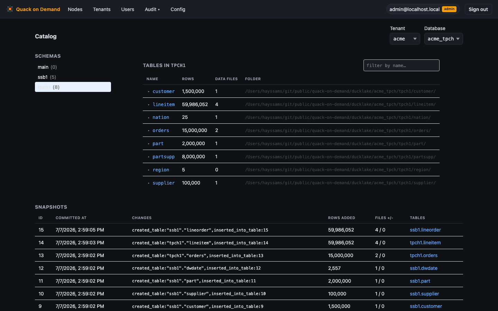Click the DATA FILES column header
Image resolution: width=498 pixels, height=311 pixels.
[x=226, y=79]
